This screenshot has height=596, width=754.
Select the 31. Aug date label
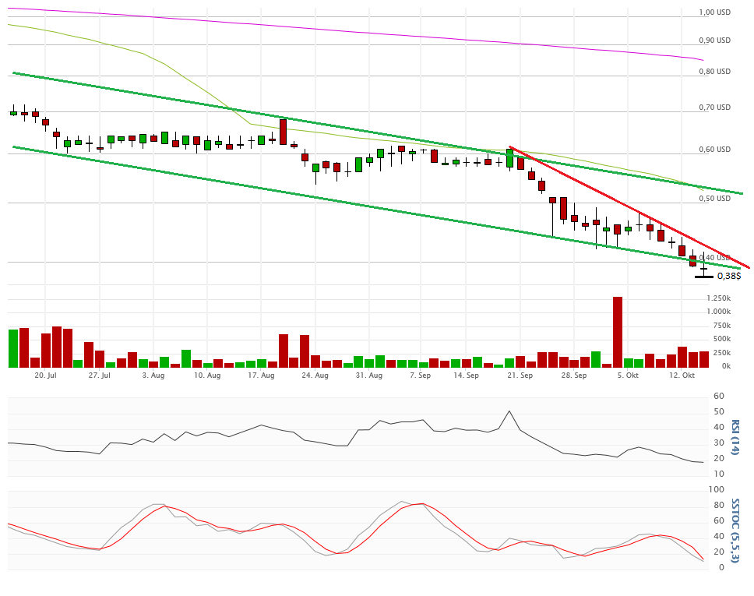pyautogui.click(x=369, y=376)
